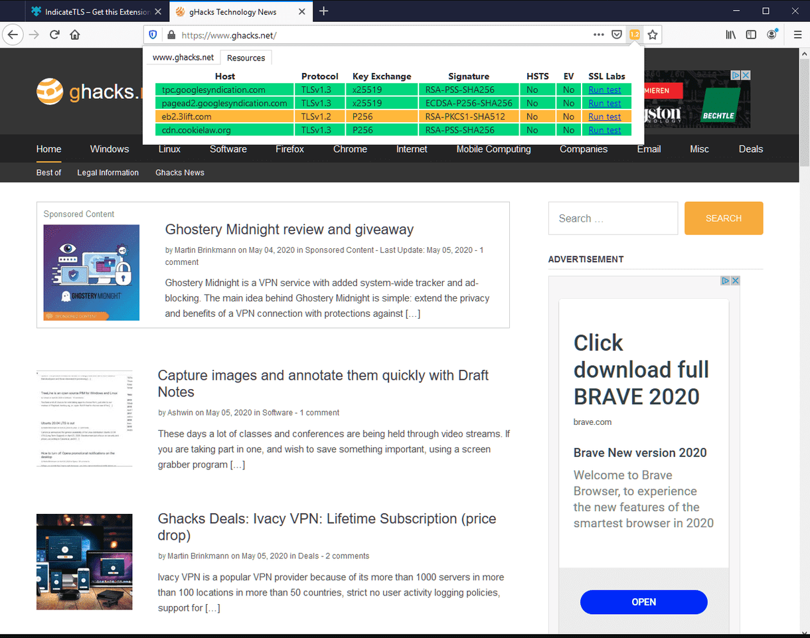Show site identity via padlock icon
Screen dimensions: 810x638
[171, 35]
